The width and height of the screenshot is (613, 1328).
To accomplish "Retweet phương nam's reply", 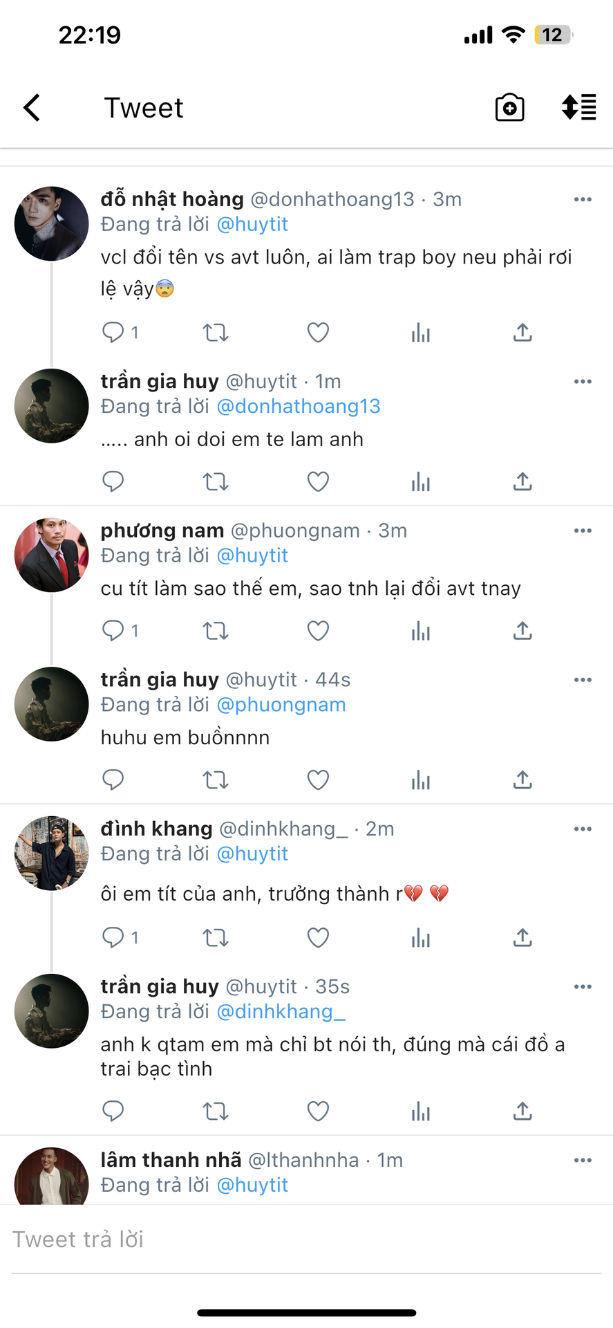I will 216,631.
